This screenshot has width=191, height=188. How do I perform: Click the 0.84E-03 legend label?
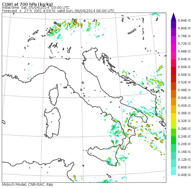184,20
